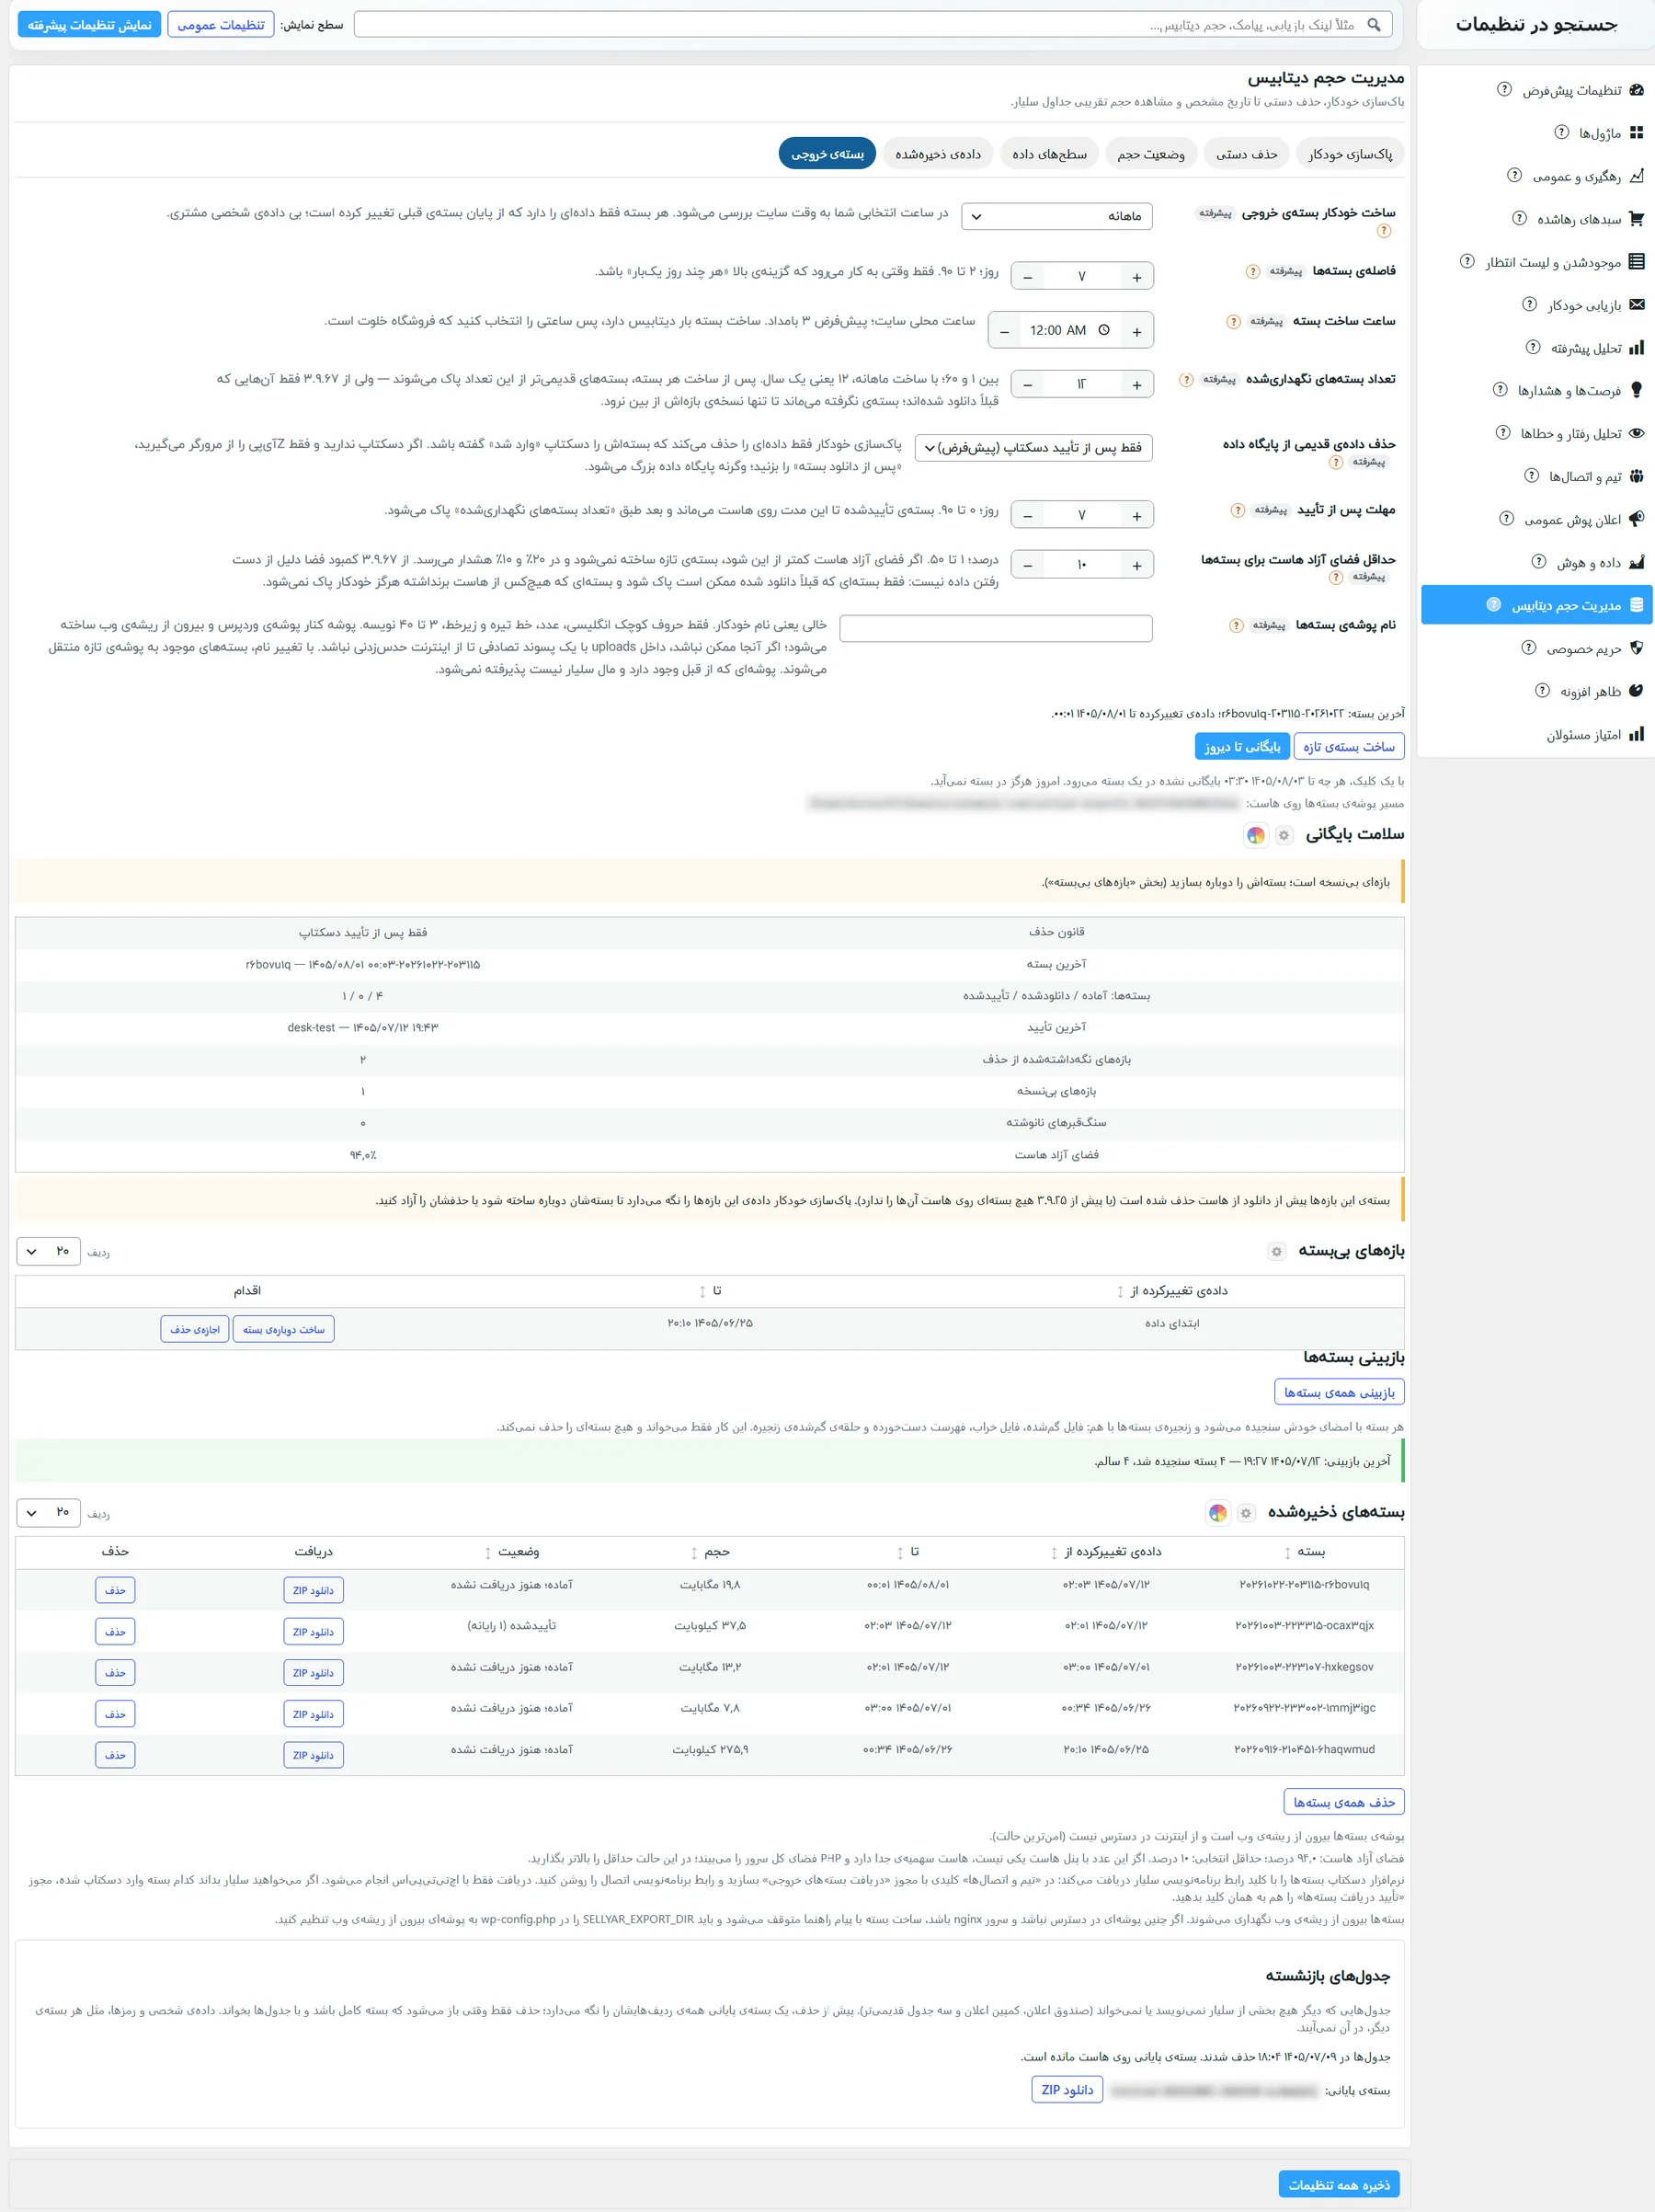
Task: Open the rows-per-page dropdown of the بازه‌های بی‌بسته table
Action: 48,1252
